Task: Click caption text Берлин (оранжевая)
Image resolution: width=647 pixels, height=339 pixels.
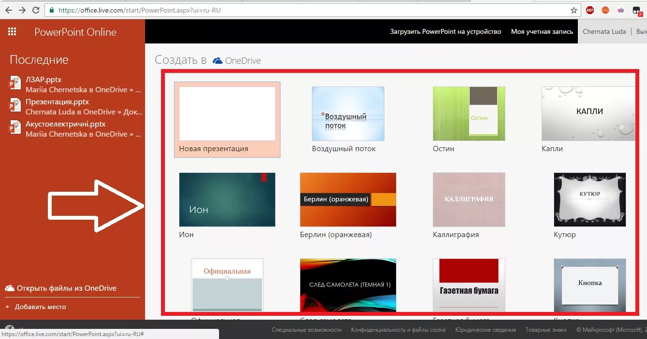Action: (336, 235)
